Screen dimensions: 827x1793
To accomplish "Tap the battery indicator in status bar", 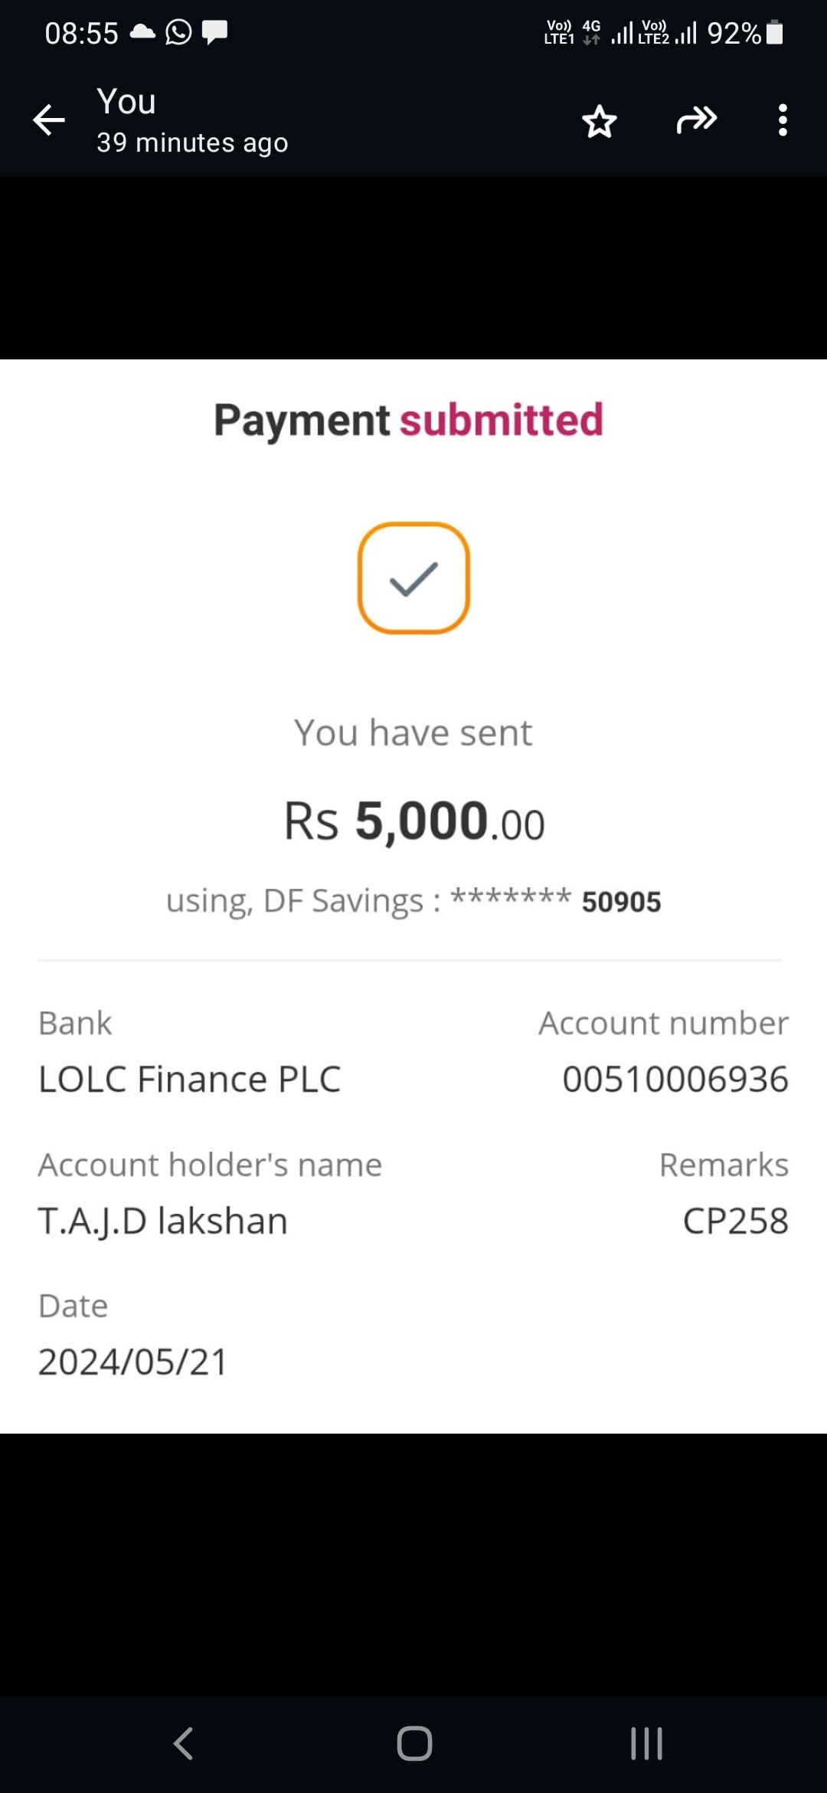I will click(774, 33).
